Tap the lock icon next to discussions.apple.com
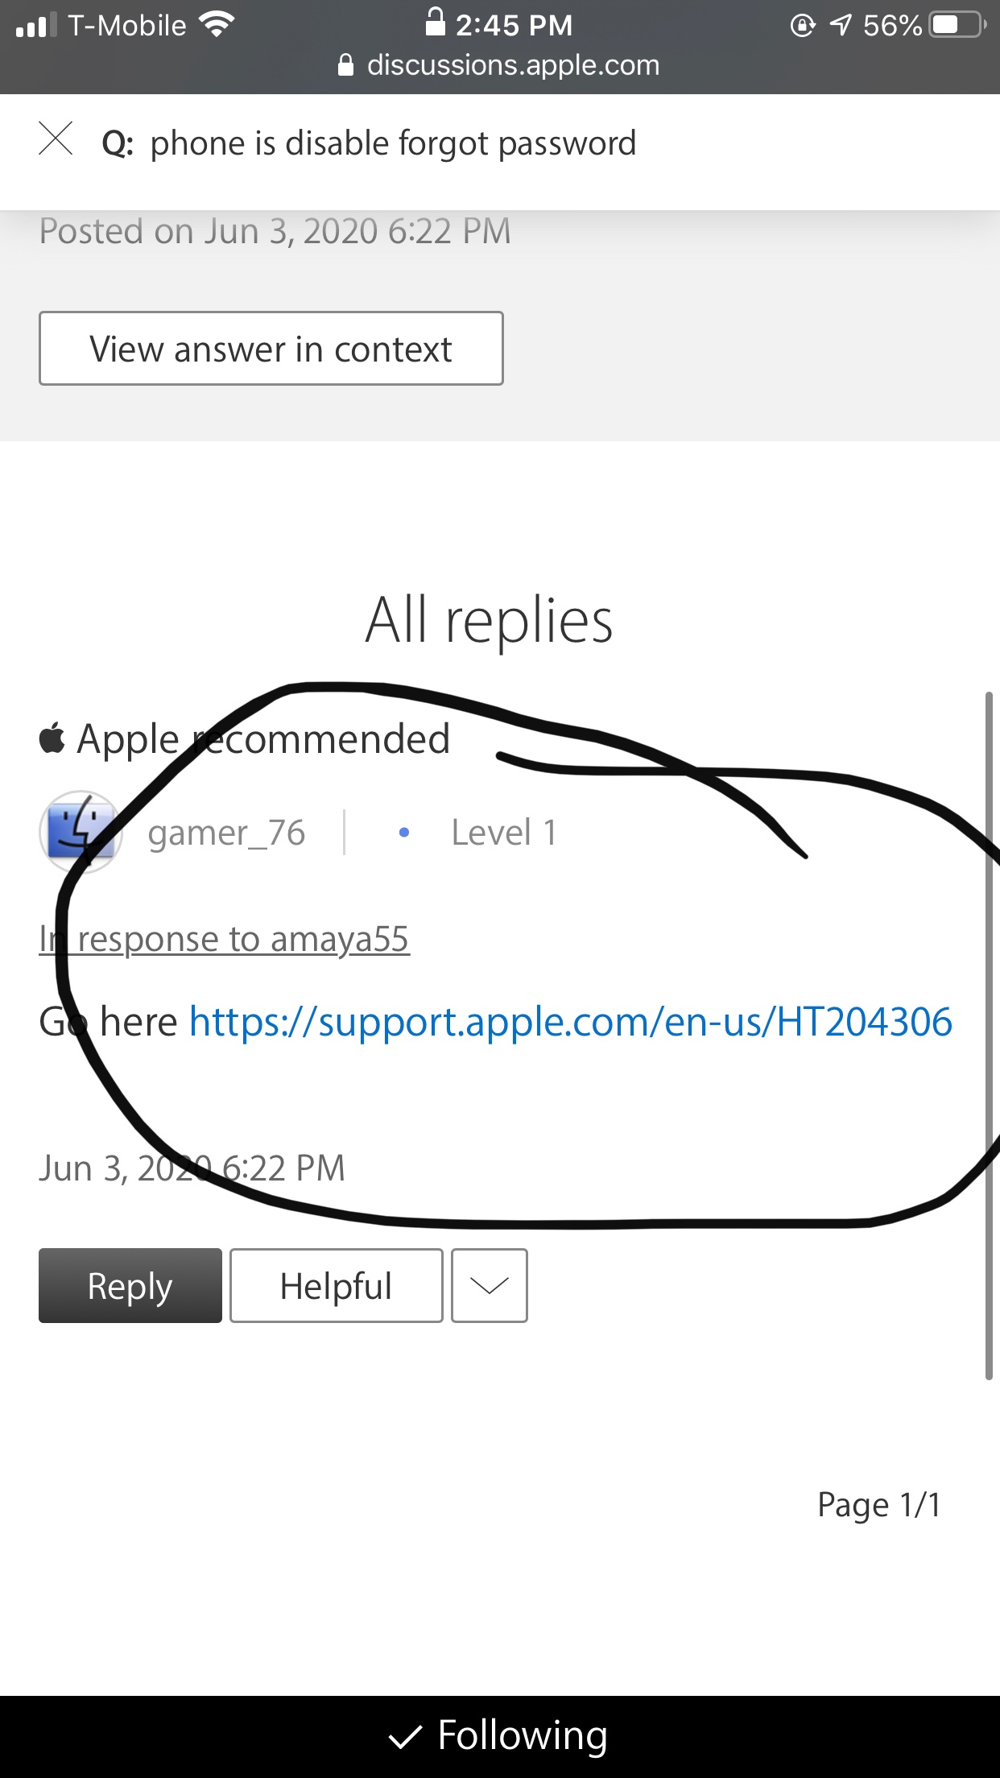Screen dimensions: 1000x1778 pos(345,64)
